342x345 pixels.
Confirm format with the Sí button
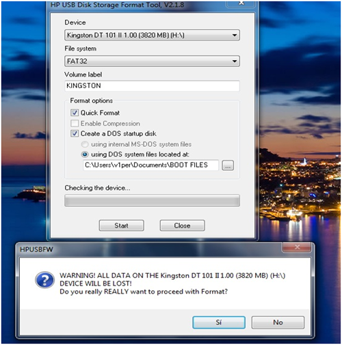coord(219,322)
